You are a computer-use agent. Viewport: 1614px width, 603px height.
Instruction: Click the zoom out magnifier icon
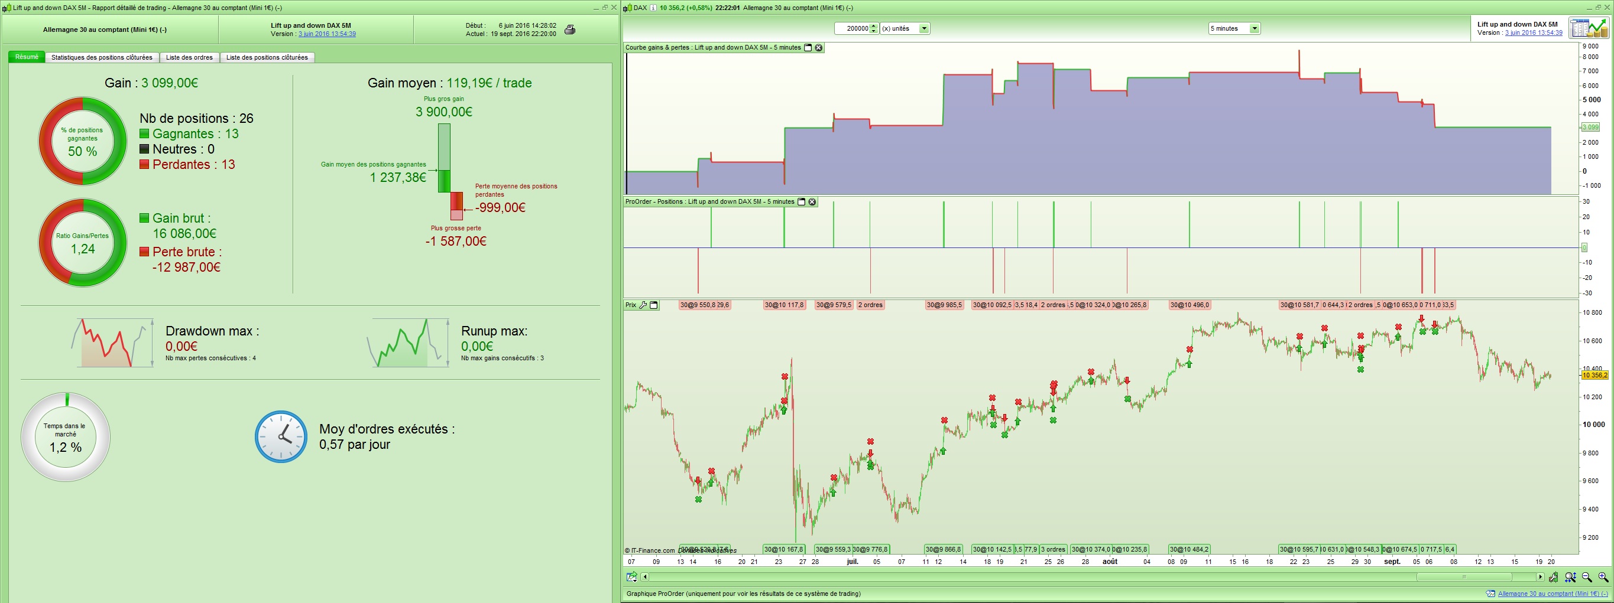[x=1586, y=578]
